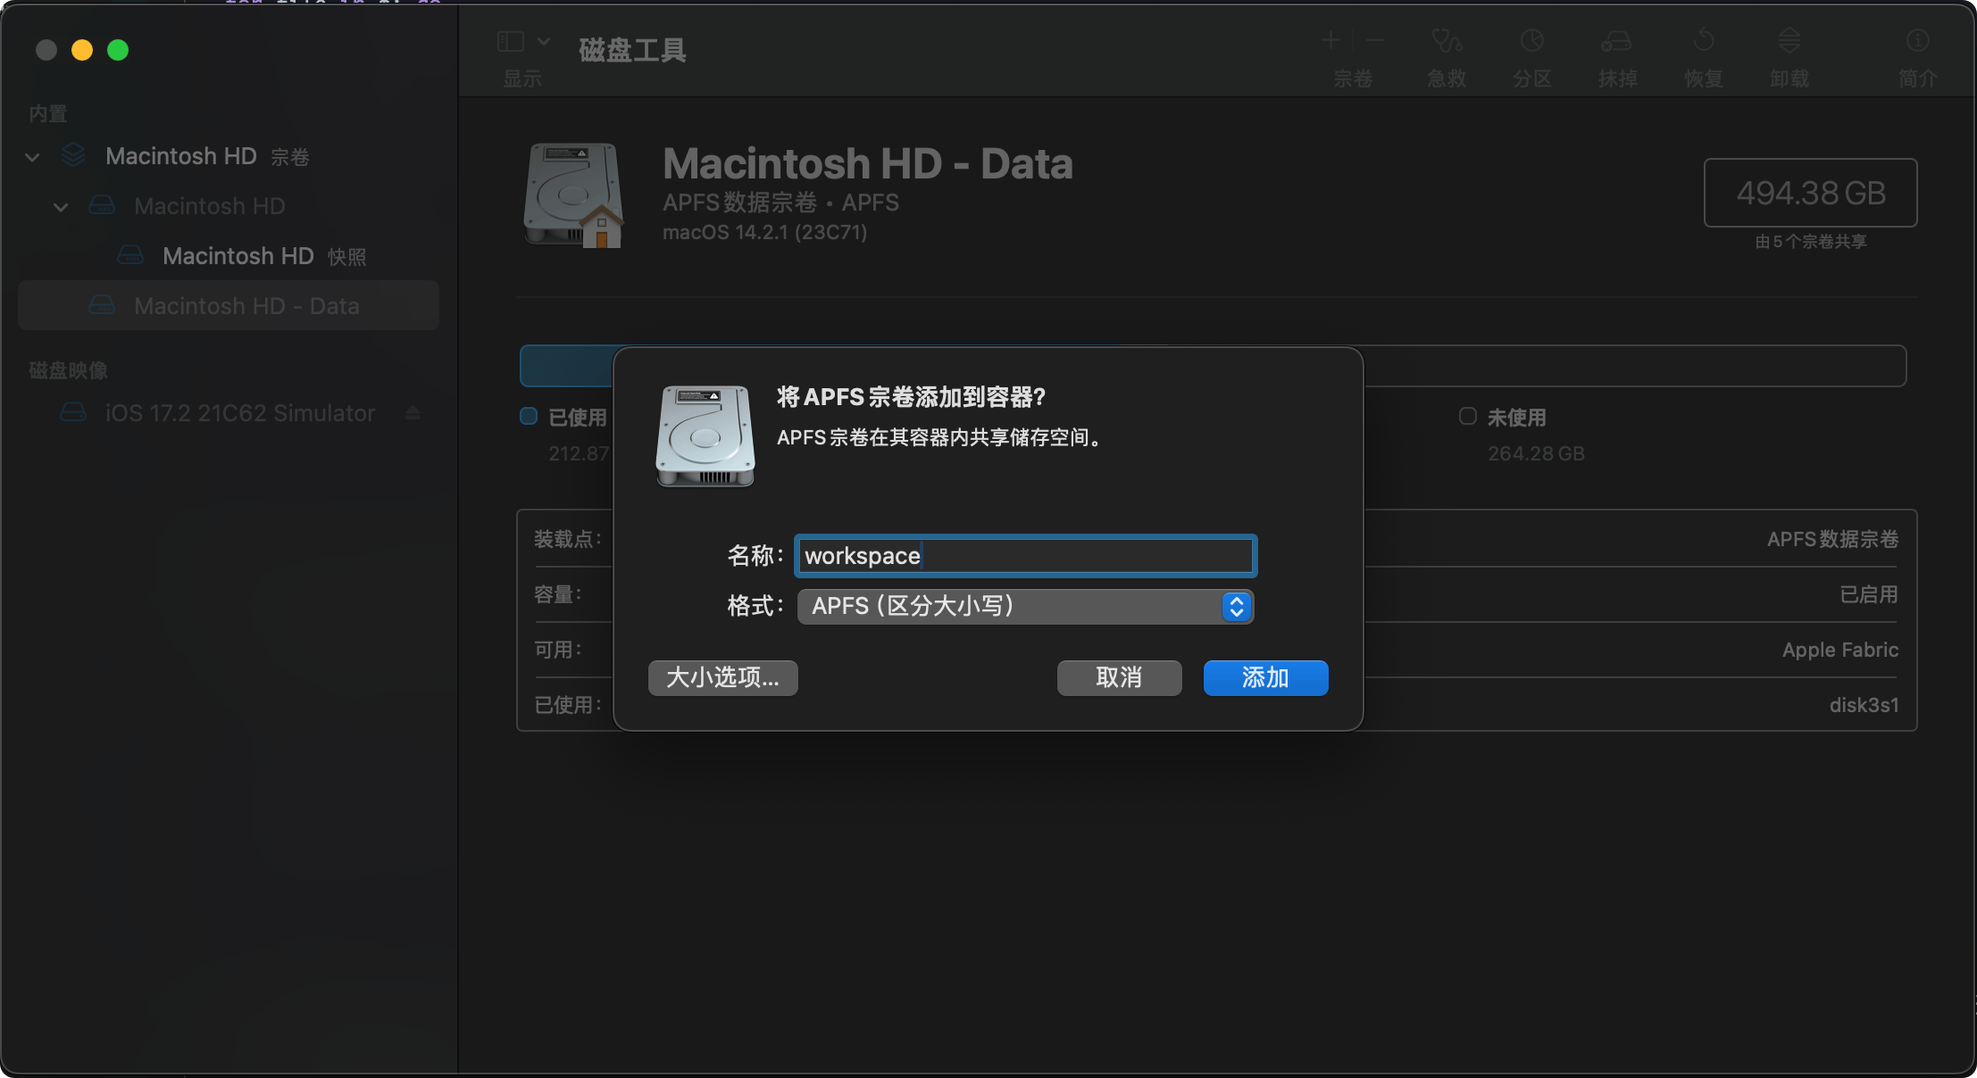
Task: Click the 磁盘映像 sidebar section header
Action: (x=68, y=370)
